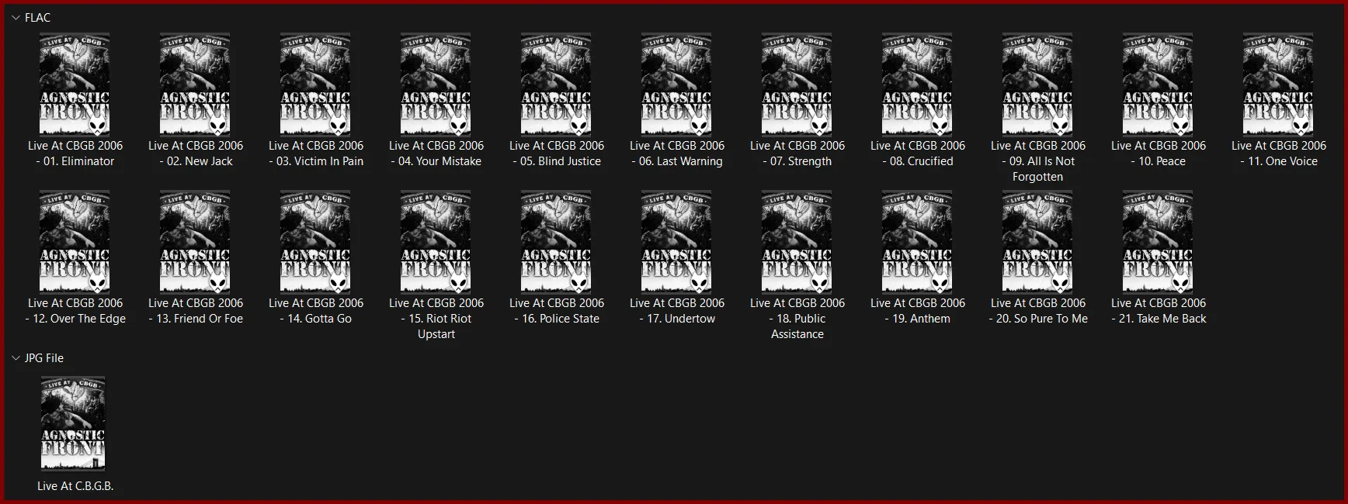This screenshot has width=1348, height=504.
Task: Select the JPG File group header label
Action: [x=44, y=358]
